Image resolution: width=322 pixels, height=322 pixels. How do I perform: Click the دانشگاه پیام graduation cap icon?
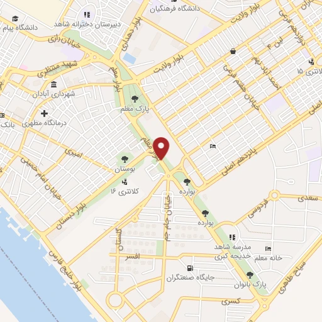click(15, 18)
